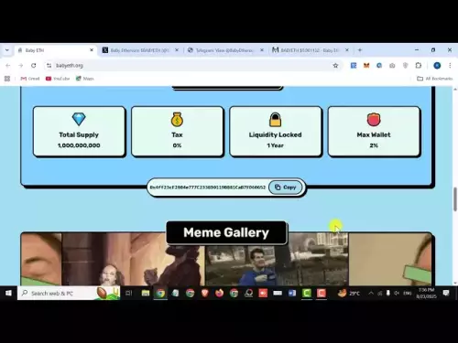Open the All Bookmarks folder
Image resolution: width=458 pixels, height=343 pixels.
(x=434, y=79)
